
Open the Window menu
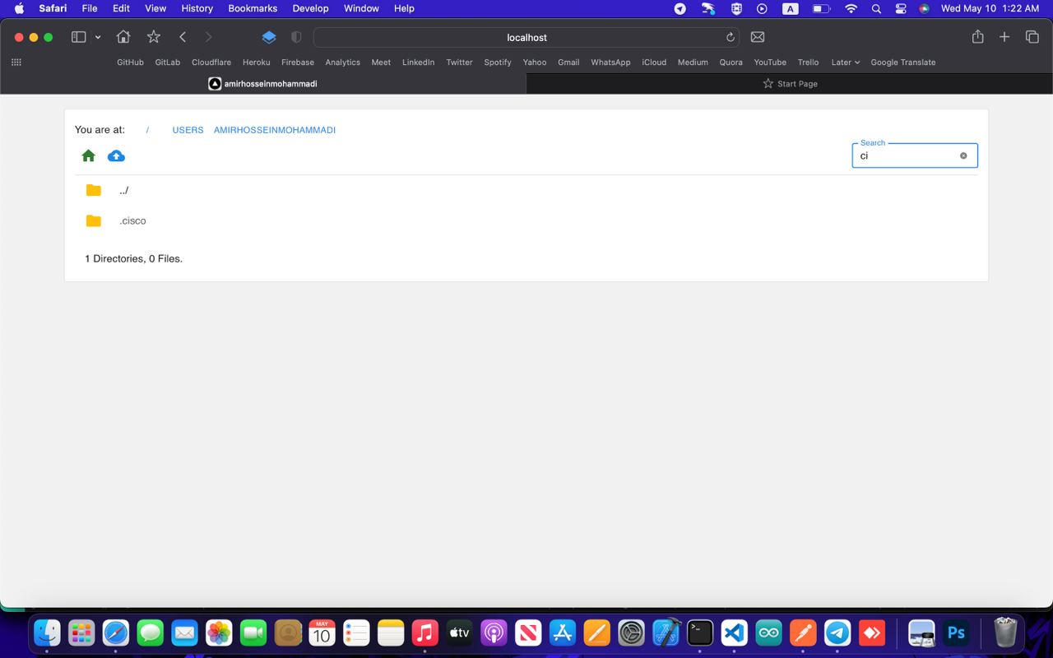[361, 8]
